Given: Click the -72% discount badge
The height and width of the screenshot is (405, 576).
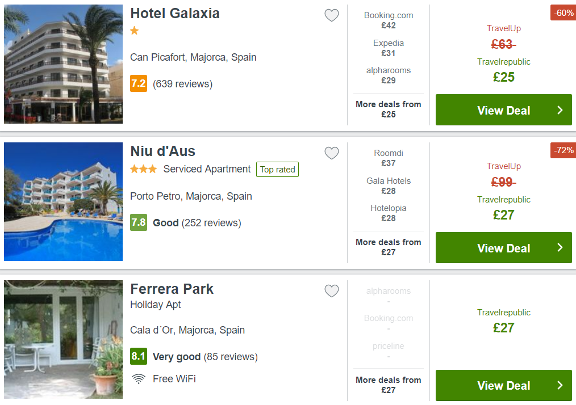Looking at the screenshot, I should coord(563,150).
